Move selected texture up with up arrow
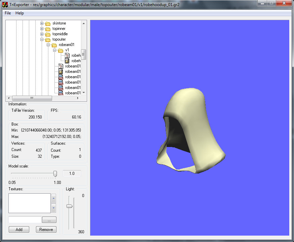The height and width of the screenshot is (242, 294). click(53, 198)
